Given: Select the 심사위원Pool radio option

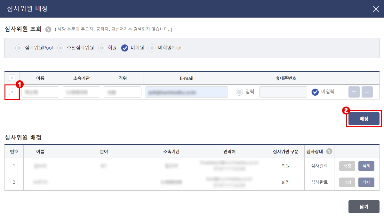Looking at the screenshot, I should [19, 48].
